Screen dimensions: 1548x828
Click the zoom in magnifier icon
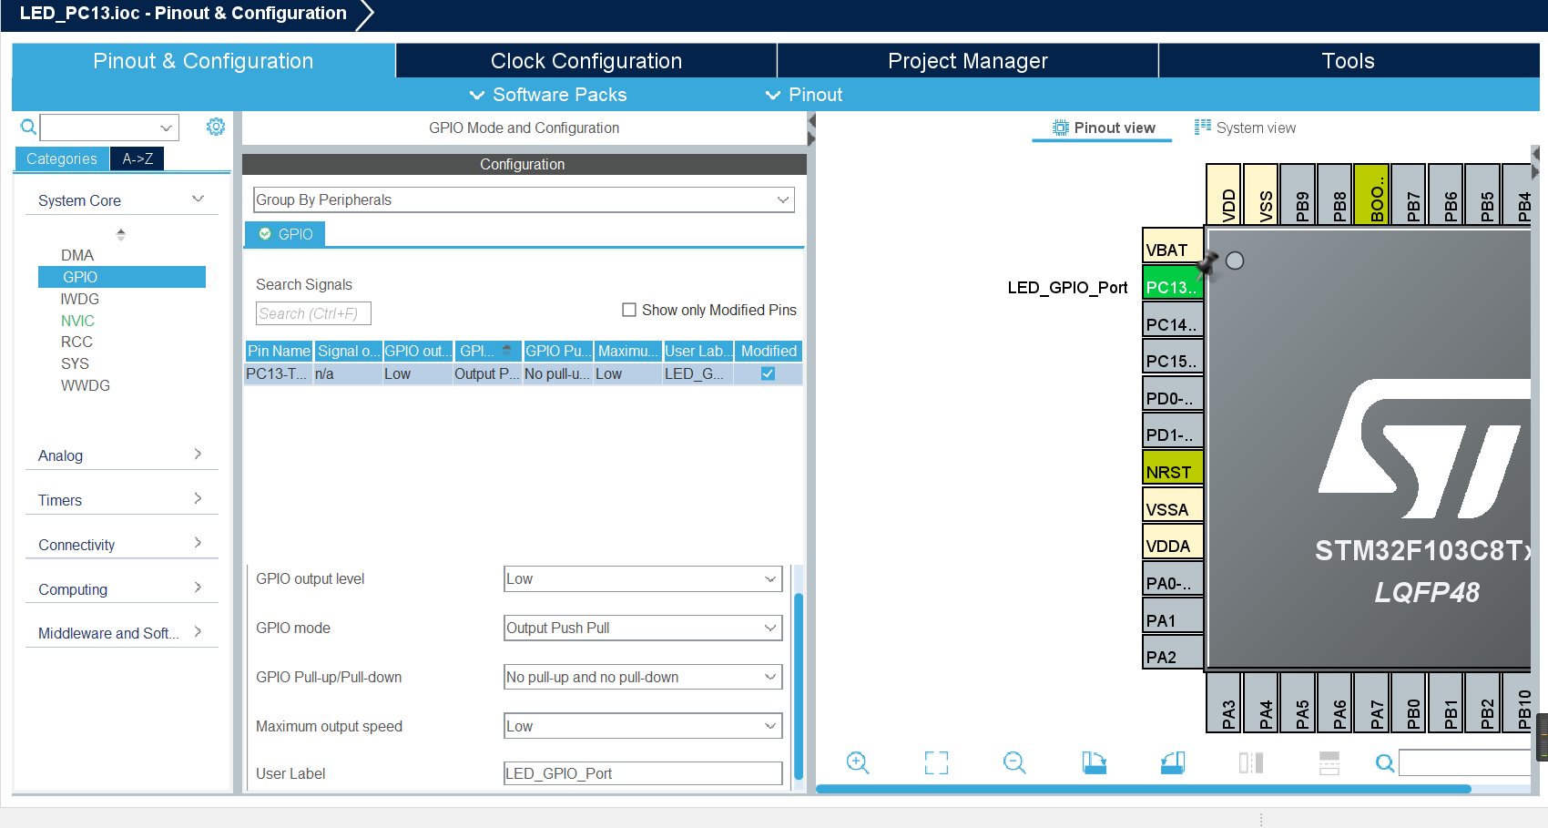pos(858,762)
